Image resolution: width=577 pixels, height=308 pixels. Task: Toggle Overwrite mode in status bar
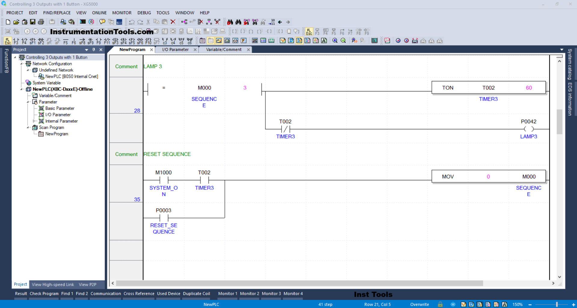click(420, 304)
